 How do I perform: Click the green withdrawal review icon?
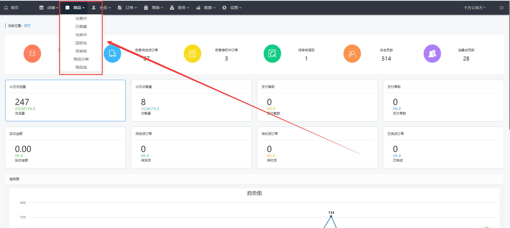point(272,53)
